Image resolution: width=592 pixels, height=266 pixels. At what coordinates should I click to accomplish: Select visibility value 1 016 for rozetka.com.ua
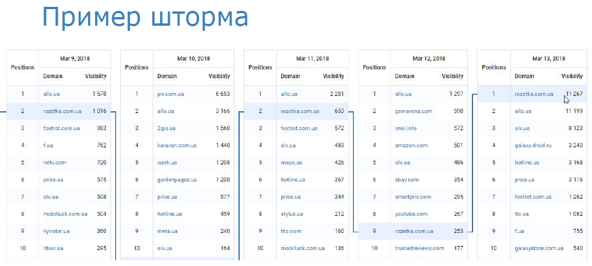pyautogui.click(x=100, y=111)
